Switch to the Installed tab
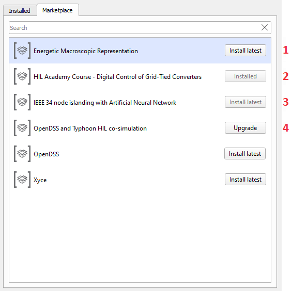Screen dimensions: 307x291 coord(20,11)
